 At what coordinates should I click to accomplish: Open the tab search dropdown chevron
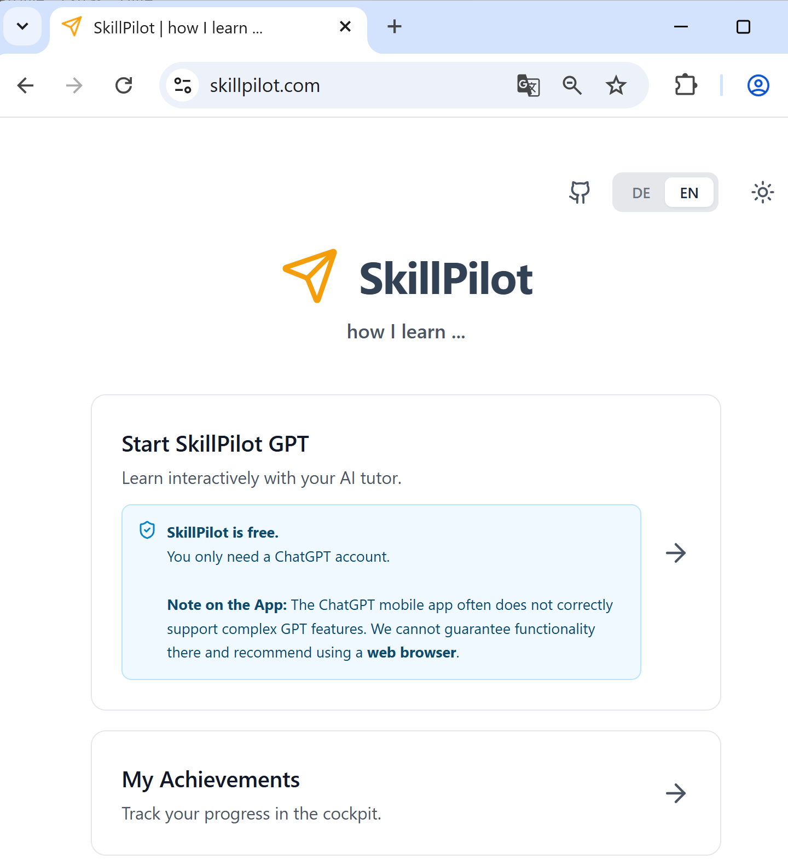pyautogui.click(x=22, y=26)
